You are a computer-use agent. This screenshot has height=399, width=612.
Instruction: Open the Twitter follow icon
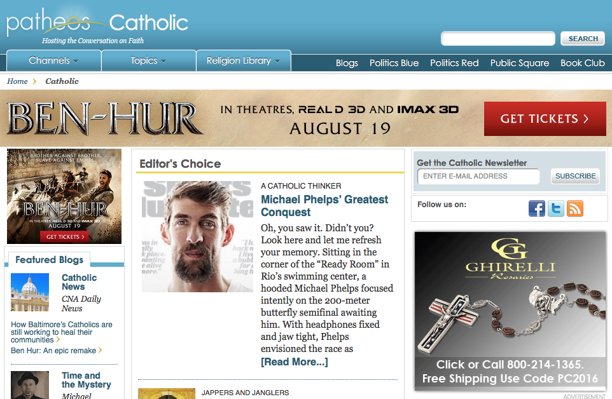[x=556, y=208]
